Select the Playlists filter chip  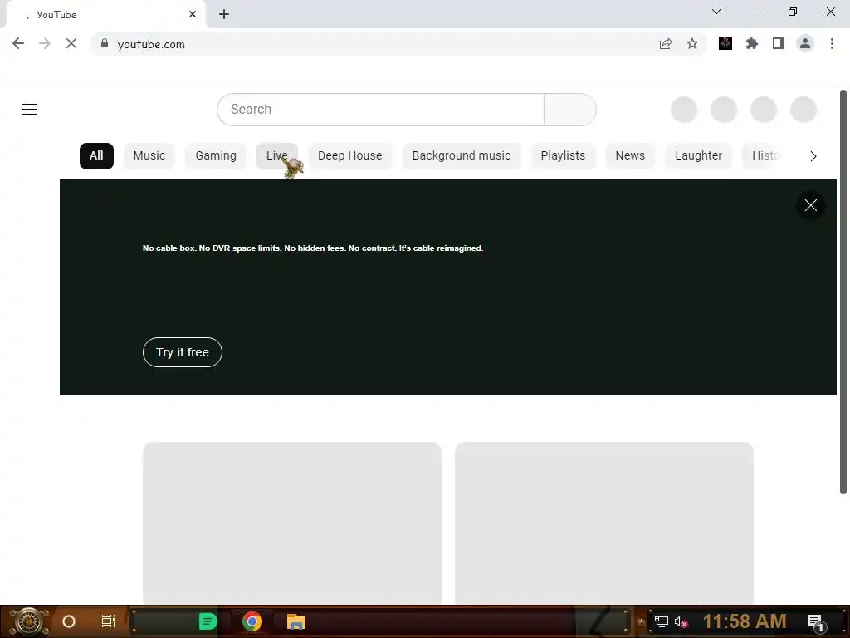point(563,155)
